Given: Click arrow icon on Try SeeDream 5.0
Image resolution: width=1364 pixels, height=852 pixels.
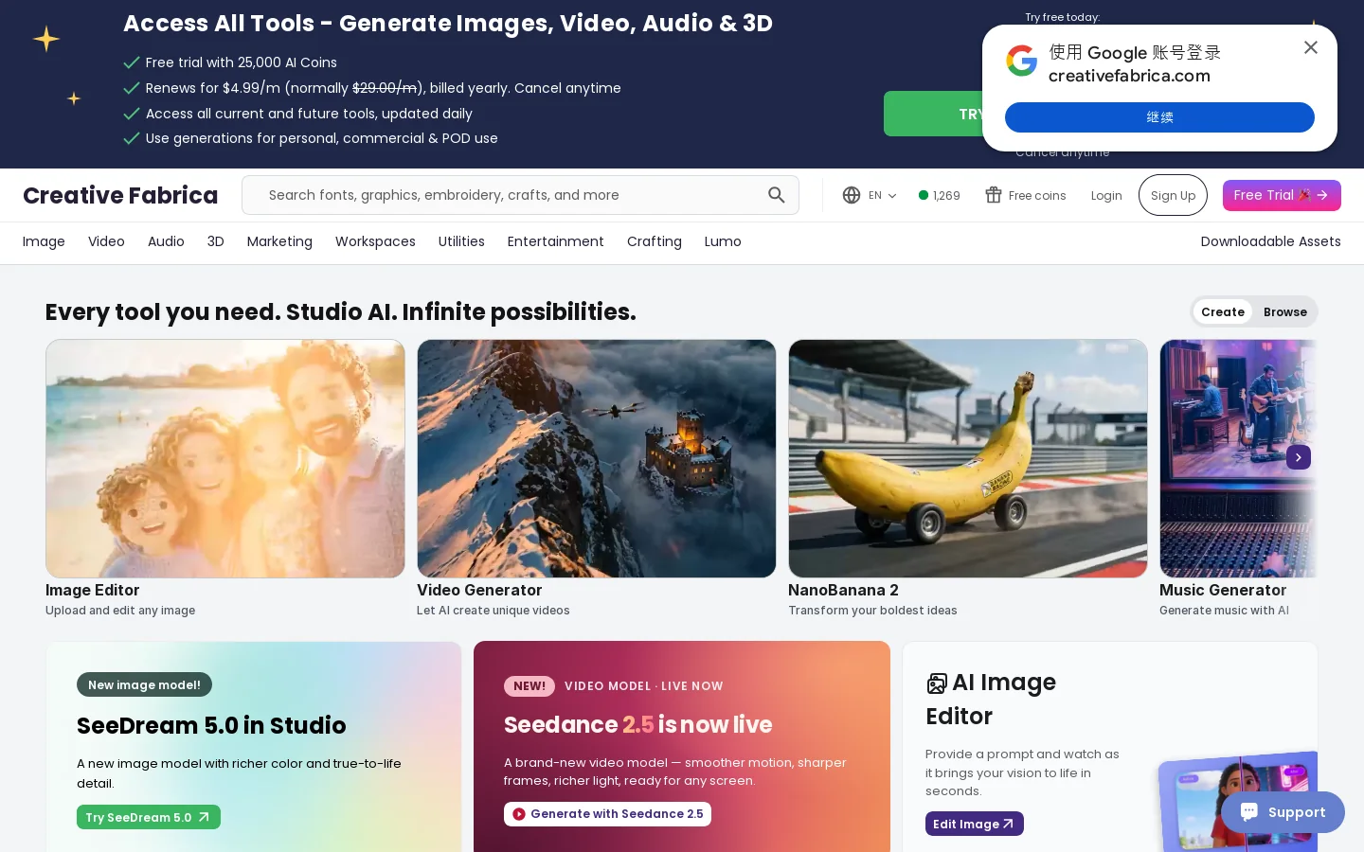Looking at the screenshot, I should [204, 817].
